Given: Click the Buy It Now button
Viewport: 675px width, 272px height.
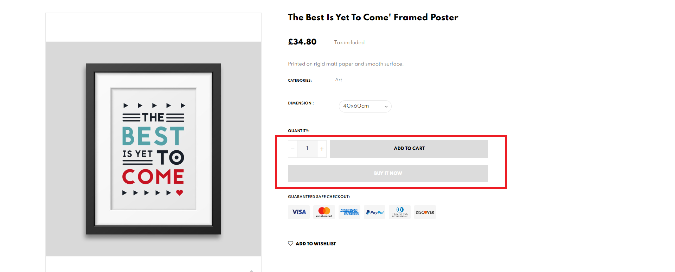Looking at the screenshot, I should [388, 173].
